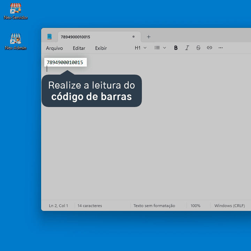Insert a link with the link icon
This screenshot has width=251, height=251.
coord(210,48)
